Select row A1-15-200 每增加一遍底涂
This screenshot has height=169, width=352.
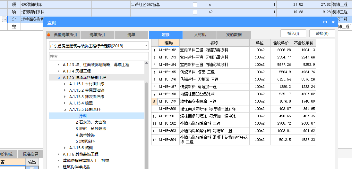point(234,109)
